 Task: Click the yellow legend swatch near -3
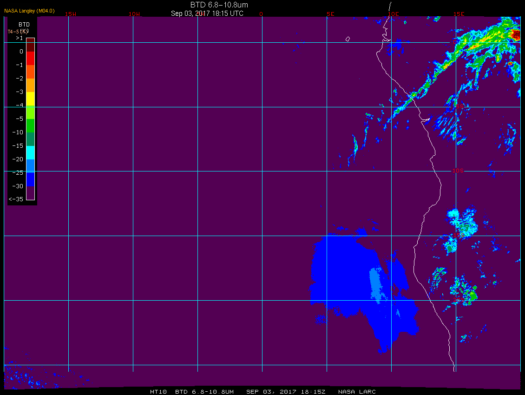[31, 99]
